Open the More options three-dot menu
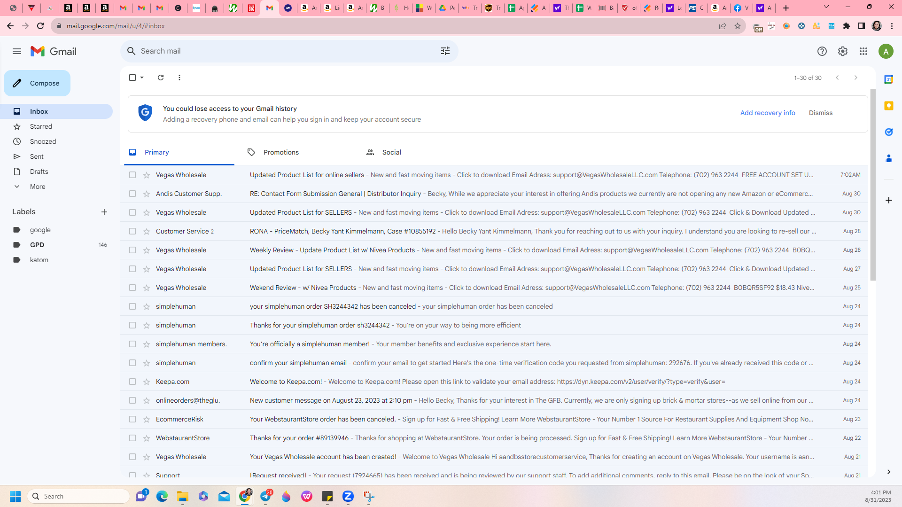902x507 pixels. point(179,78)
